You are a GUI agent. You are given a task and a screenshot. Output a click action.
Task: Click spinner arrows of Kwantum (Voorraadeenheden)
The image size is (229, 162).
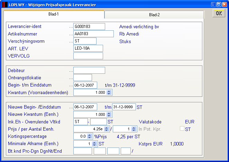[x=109, y=92]
